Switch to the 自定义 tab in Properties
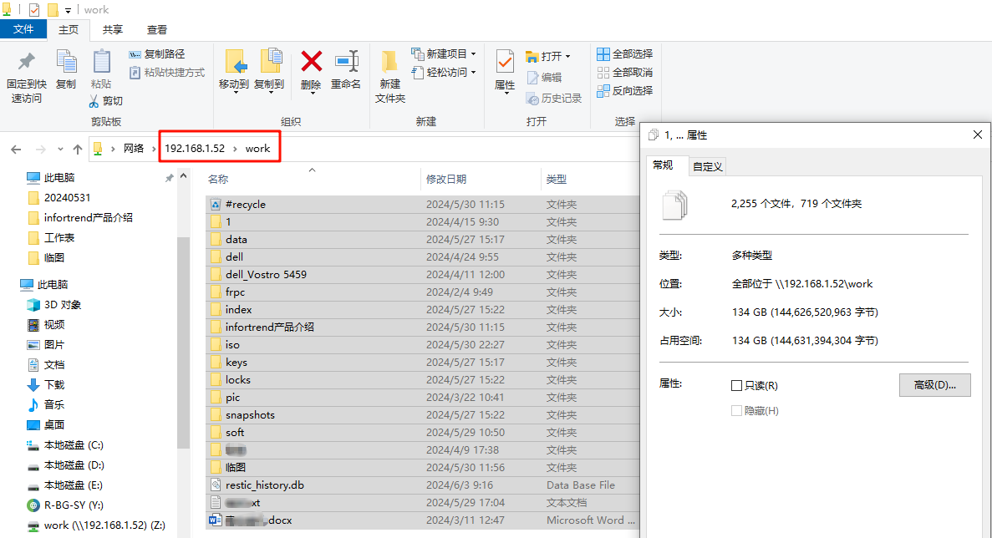992x538 pixels. 707,165
